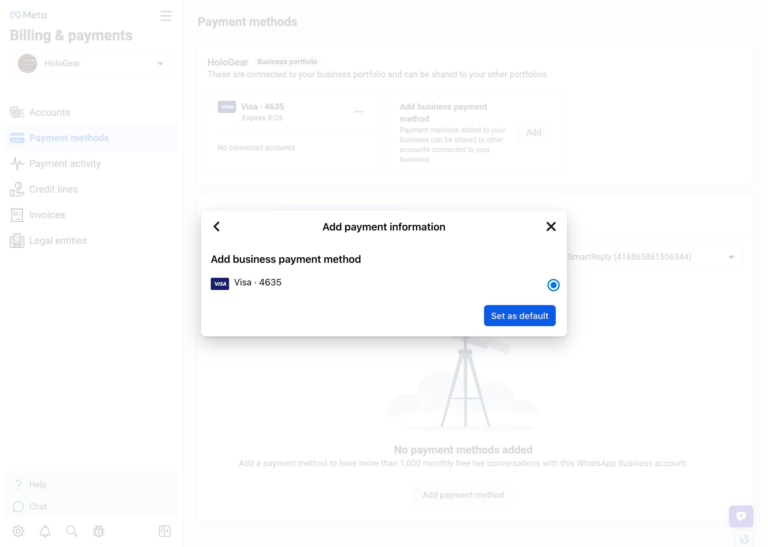The width and height of the screenshot is (768, 547).
Task: Click the search magnifier icon
Action: [72, 531]
